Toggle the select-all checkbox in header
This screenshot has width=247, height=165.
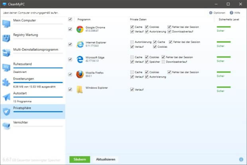pyautogui.click(x=71, y=19)
